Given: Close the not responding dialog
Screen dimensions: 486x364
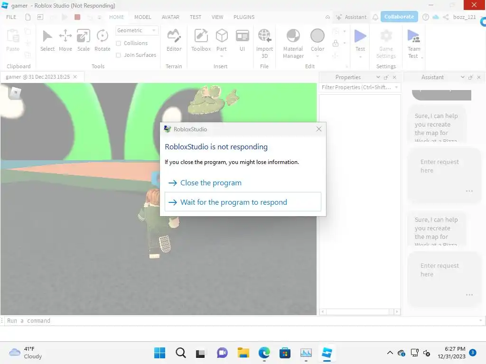Looking at the screenshot, I should pyautogui.click(x=318, y=129).
